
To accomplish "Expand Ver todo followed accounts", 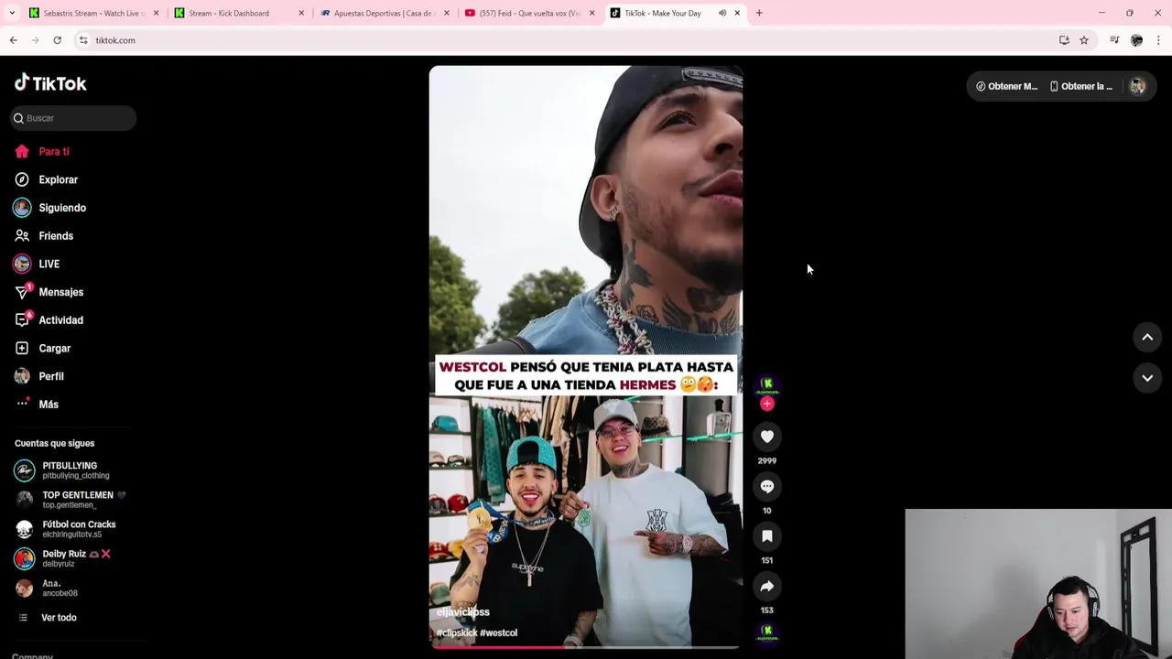I will click(59, 618).
